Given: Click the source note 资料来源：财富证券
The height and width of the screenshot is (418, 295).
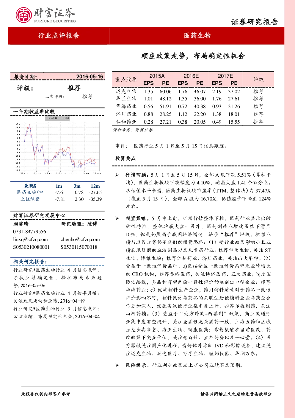Looking at the screenshot, I should (133, 130).
